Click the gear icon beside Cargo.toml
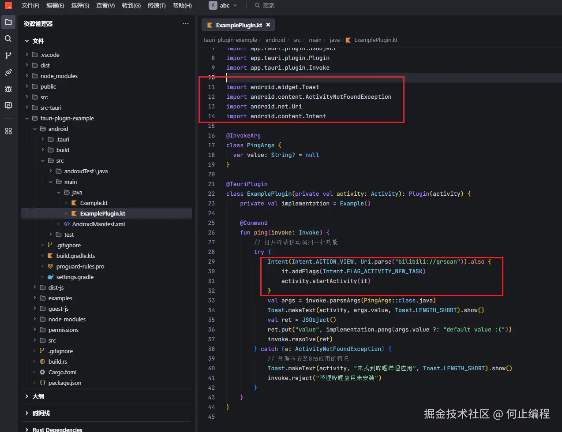This screenshot has width=562, height=432. tap(42, 372)
